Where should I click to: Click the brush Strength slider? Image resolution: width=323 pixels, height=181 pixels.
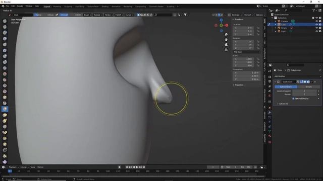point(71,15)
